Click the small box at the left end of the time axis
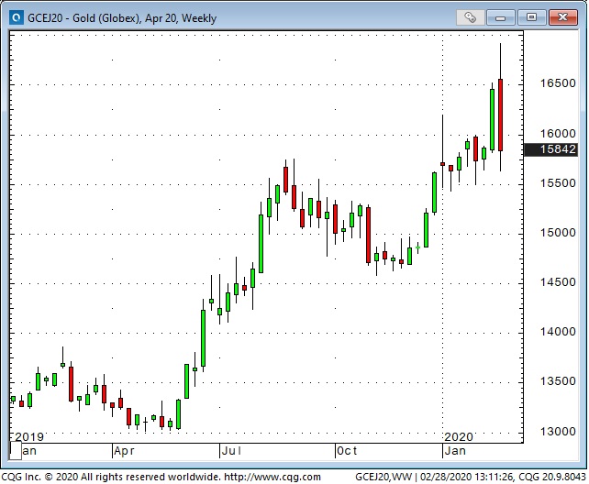Screen dimensions: 589x484 [16, 451]
